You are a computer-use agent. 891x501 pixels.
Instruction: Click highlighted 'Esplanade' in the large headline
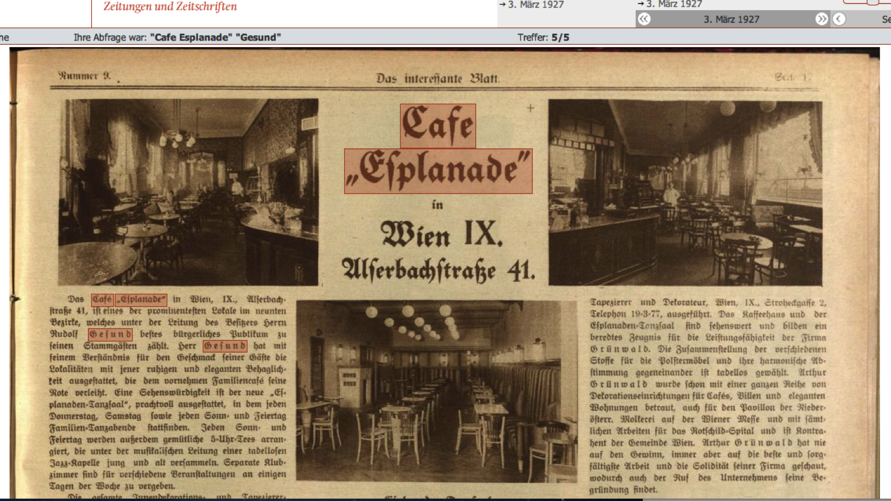pyautogui.click(x=438, y=171)
